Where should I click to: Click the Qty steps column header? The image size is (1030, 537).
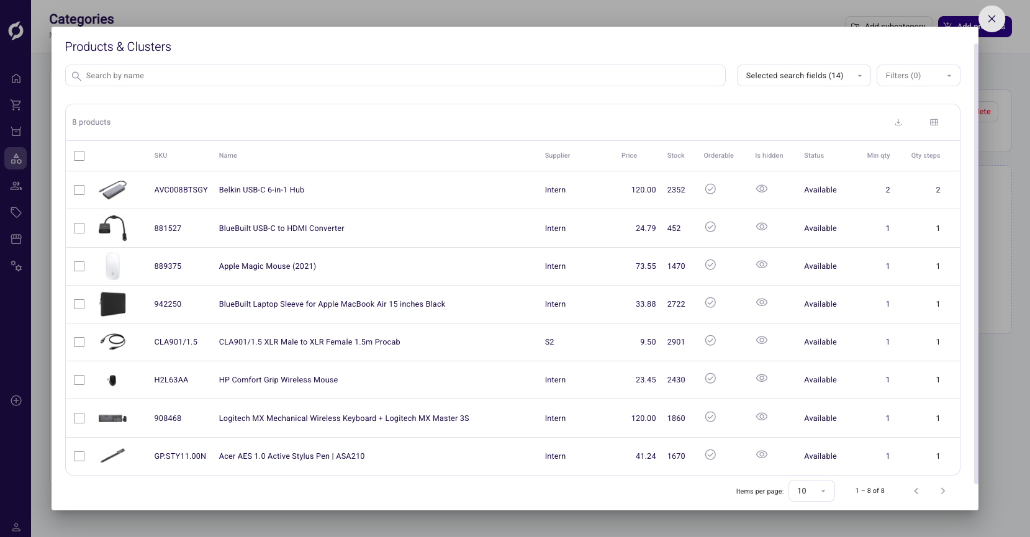[x=925, y=156]
